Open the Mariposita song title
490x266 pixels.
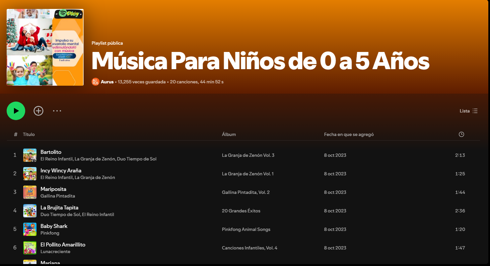(x=53, y=189)
